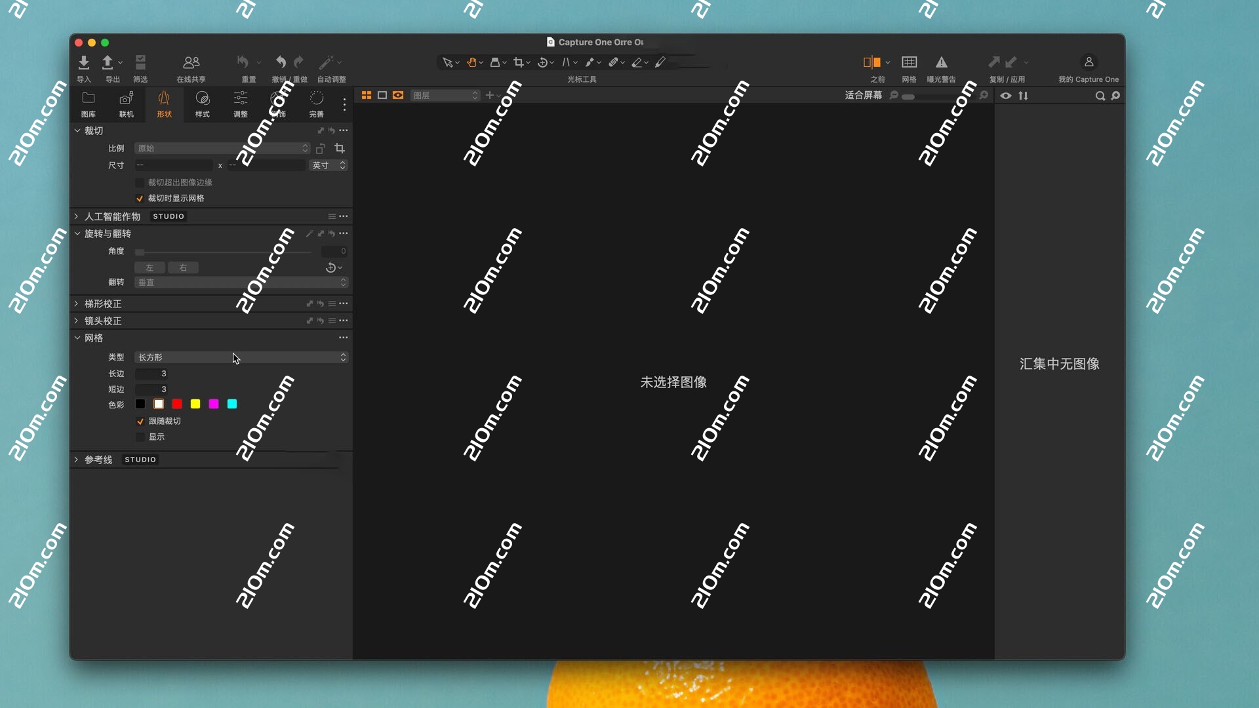This screenshot has height=708, width=1259.
Task: Click Fit Screen (适合屏幕) label
Action: [864, 96]
